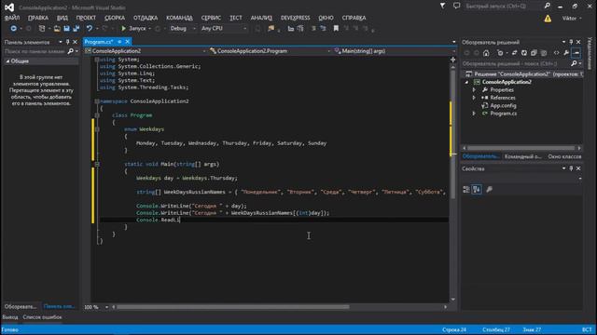Toggle Preview Selected Items in Solution Explorer

point(576,53)
